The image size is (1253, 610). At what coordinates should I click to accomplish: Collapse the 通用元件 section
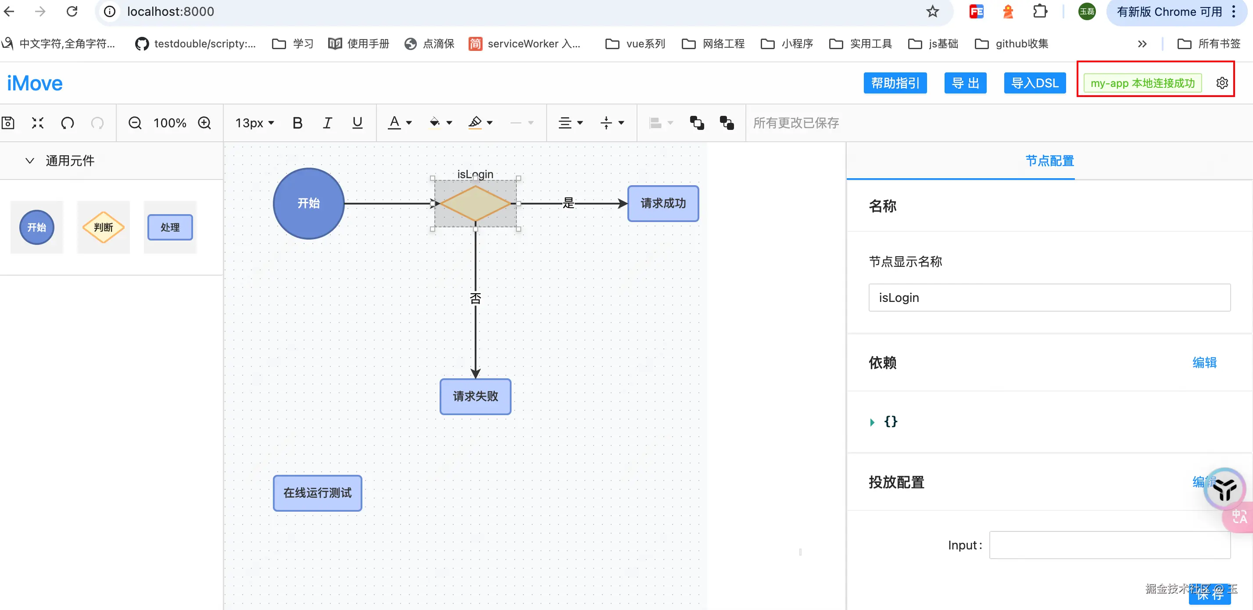coord(30,161)
